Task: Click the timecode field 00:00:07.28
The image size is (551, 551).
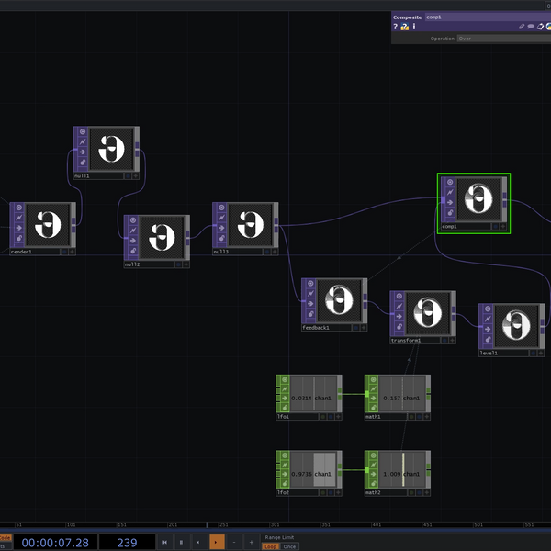Action: 55,543
